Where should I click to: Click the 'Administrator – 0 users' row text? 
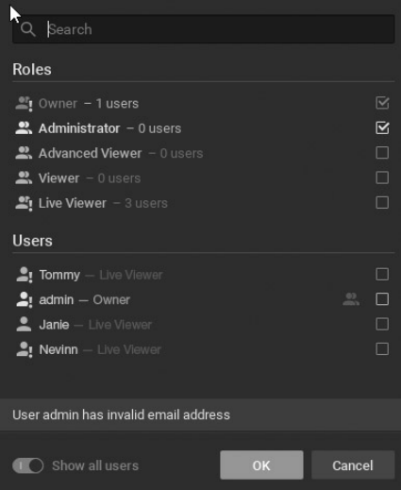(110, 128)
